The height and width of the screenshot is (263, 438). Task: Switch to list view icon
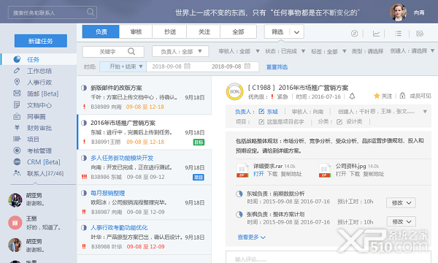pos(398,34)
